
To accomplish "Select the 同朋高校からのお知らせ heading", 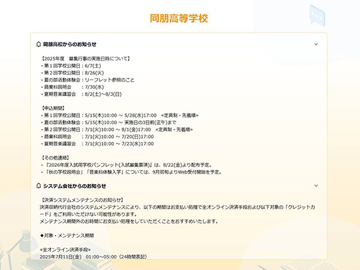I will point(70,44).
